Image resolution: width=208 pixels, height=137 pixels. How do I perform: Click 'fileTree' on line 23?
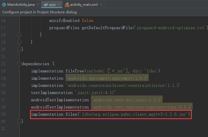pyautogui.click(x=75, y=71)
